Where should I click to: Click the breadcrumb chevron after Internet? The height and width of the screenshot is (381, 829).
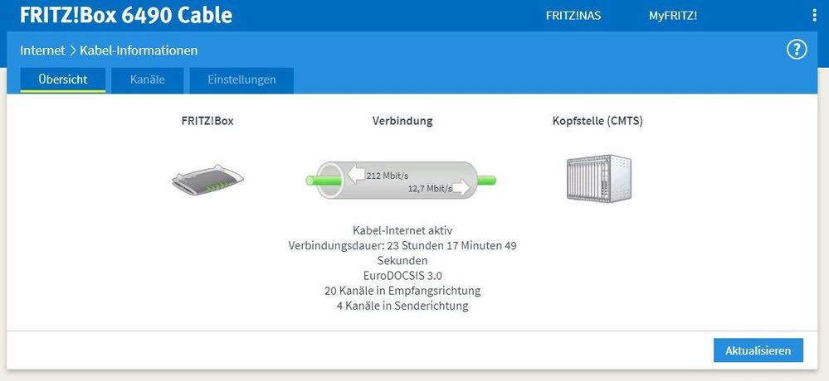tap(72, 51)
